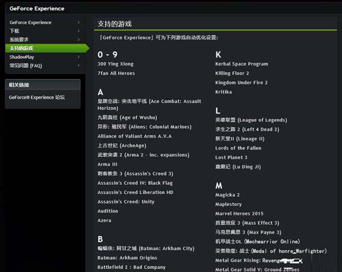Click Mechwarrior Online entry
This screenshot has width=342, height=272.
click(258, 242)
